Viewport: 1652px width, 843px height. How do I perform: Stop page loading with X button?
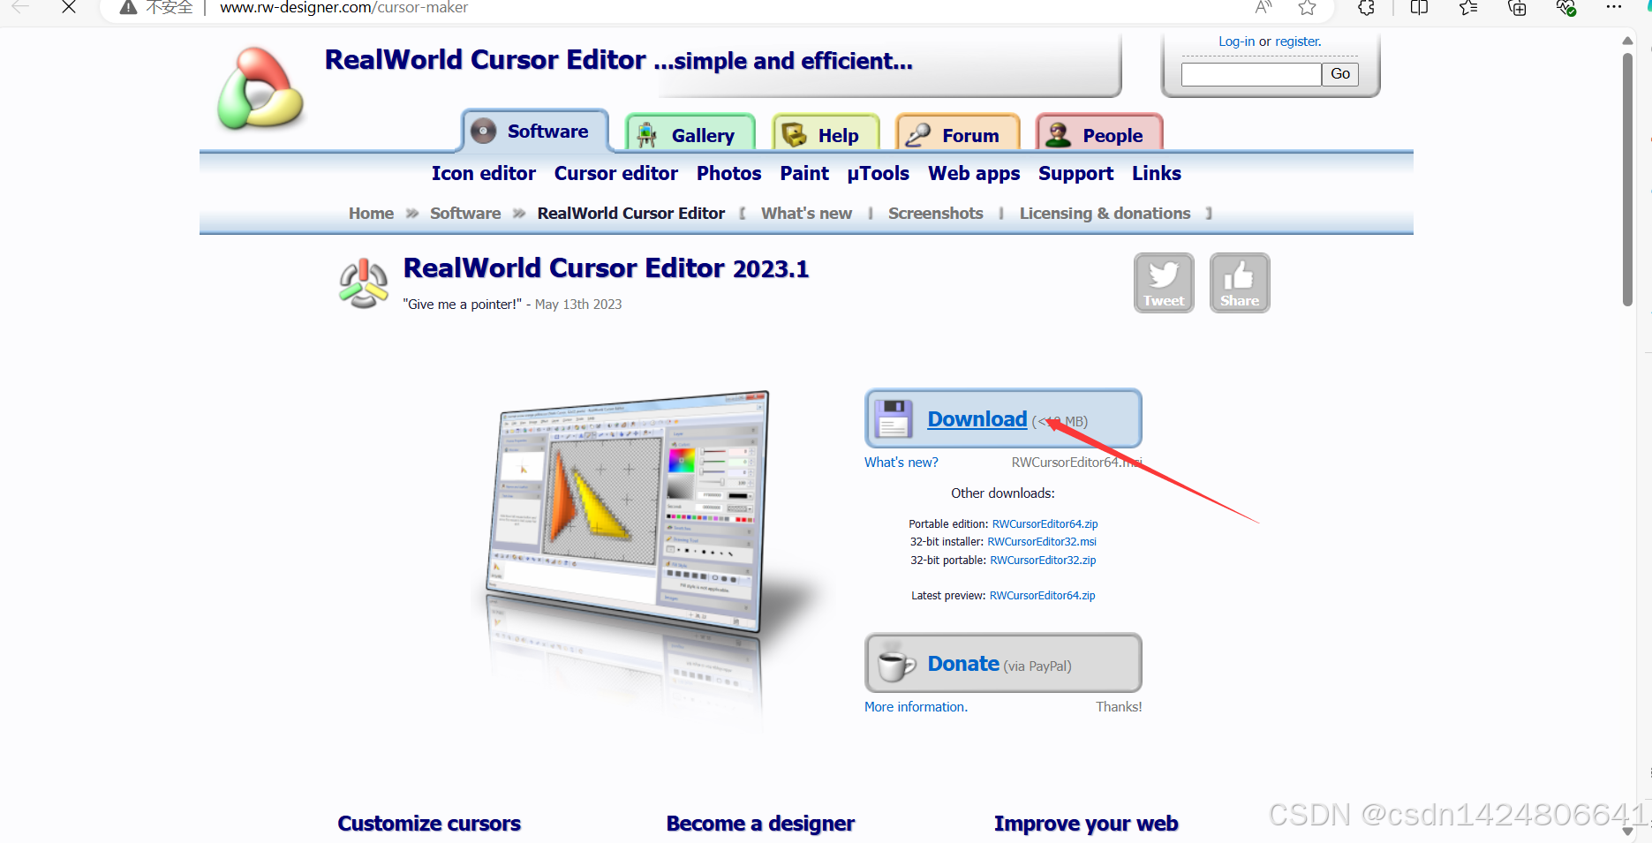point(69,7)
